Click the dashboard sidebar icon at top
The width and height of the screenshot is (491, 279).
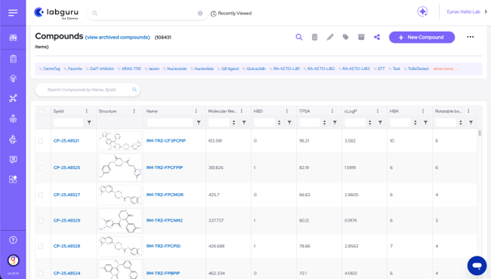13,38
